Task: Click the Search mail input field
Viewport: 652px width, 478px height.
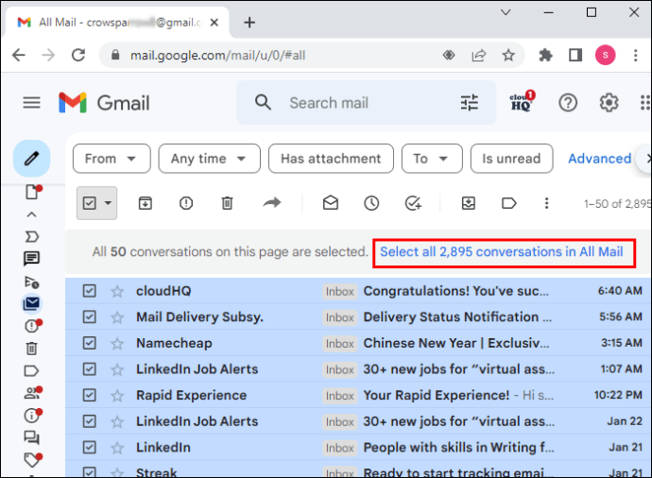Action: point(366,103)
